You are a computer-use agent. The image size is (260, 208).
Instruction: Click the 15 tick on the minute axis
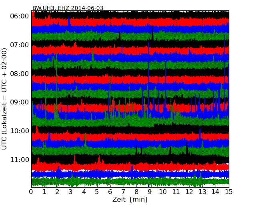(229, 192)
